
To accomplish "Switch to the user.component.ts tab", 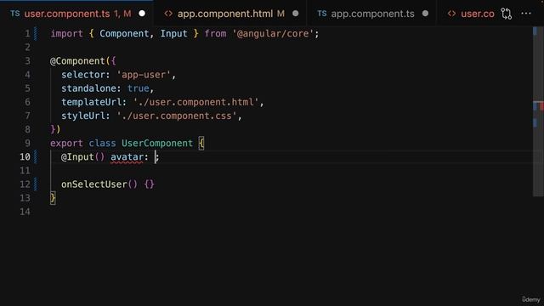I will click(77, 14).
